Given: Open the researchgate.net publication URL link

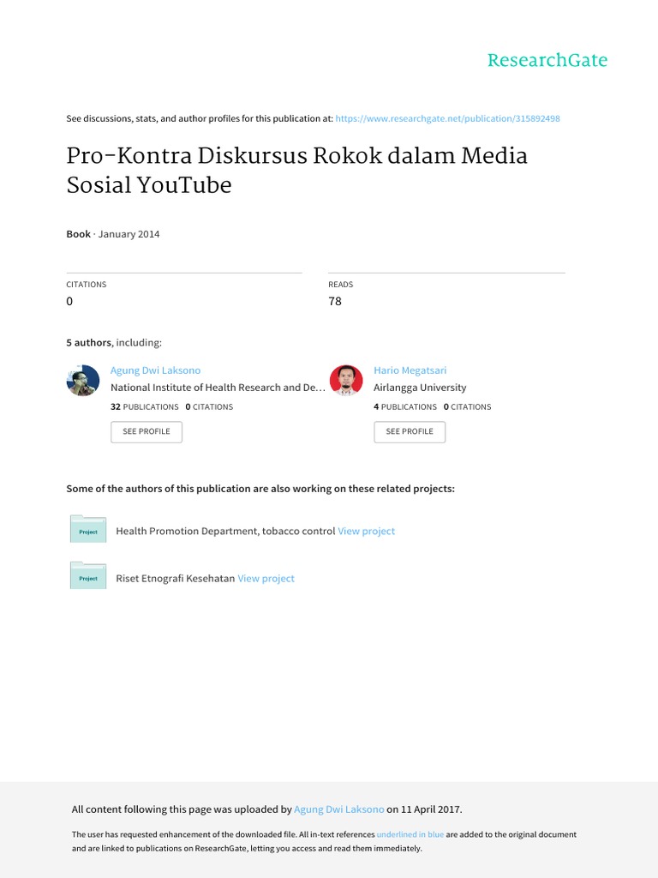Looking at the screenshot, I should pos(447,118).
